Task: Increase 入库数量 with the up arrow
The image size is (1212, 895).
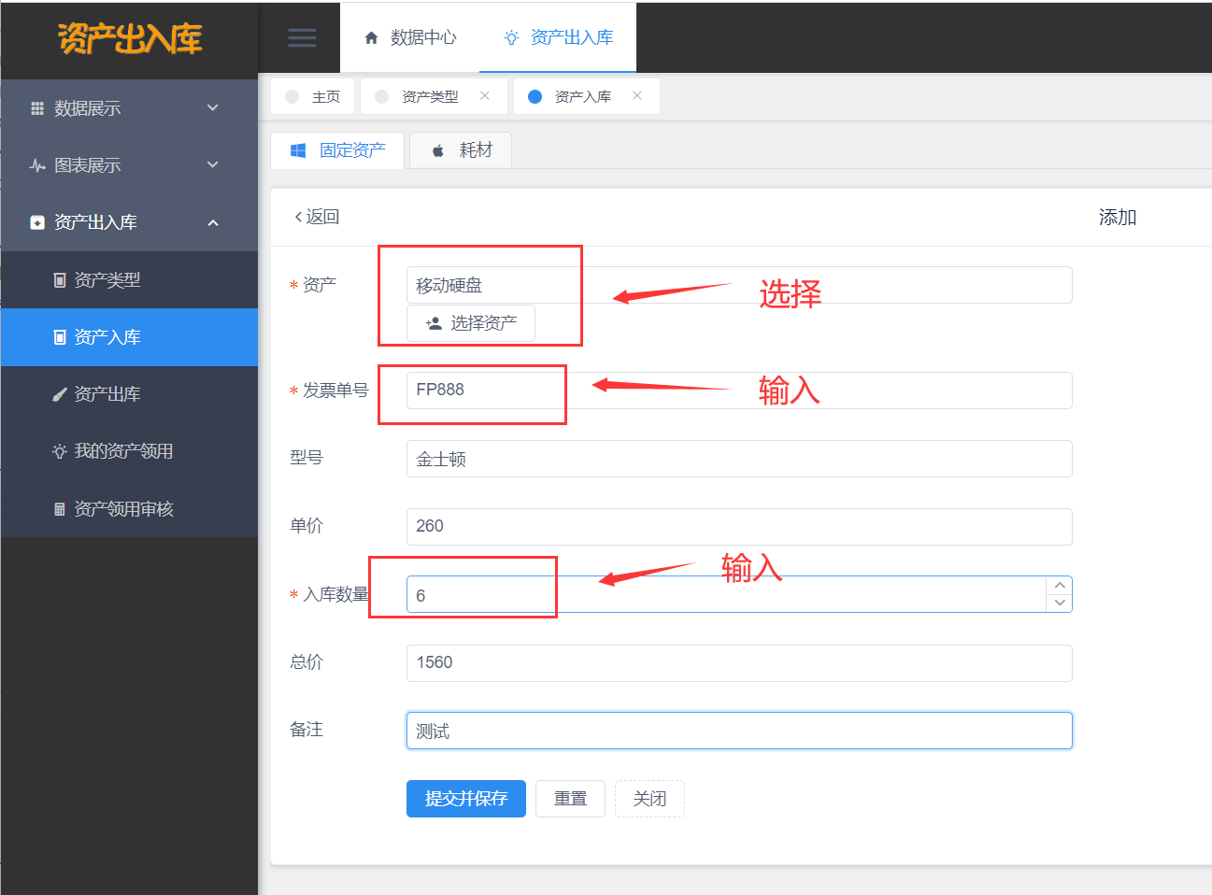Action: click(x=1060, y=586)
